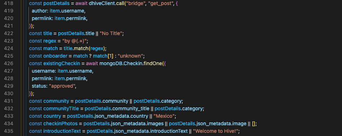
Task: Click the existingCheckin variable name
Action: [62, 64]
